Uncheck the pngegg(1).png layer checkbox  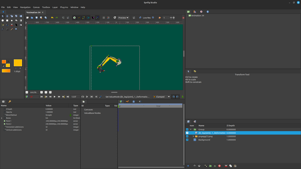[x=187, y=136]
